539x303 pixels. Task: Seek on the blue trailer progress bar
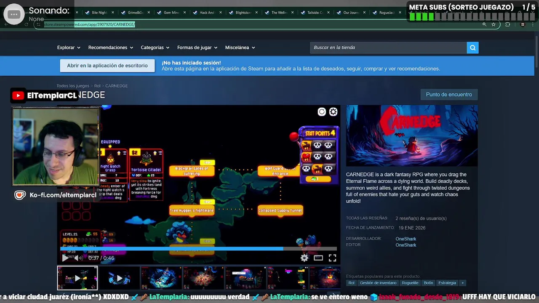[198, 249]
